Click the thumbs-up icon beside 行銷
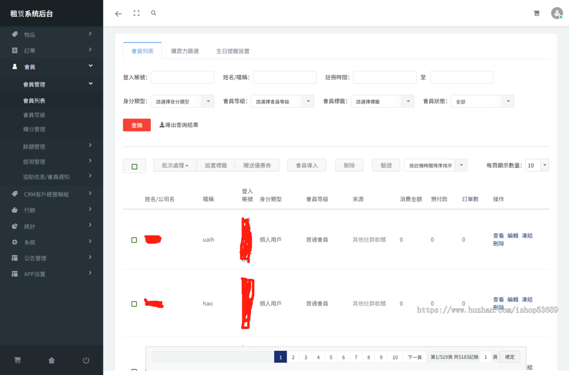Image resolution: width=569 pixels, height=375 pixels. pos(15,210)
